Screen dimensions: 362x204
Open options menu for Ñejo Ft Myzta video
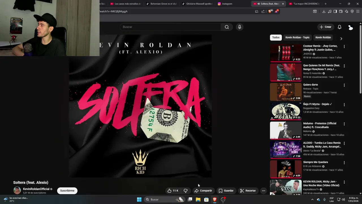tap(344, 105)
